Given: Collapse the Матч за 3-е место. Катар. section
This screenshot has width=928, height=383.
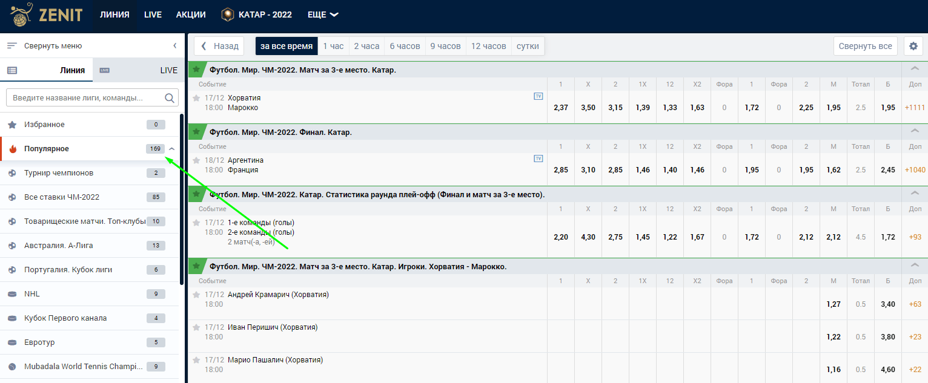Looking at the screenshot, I should [x=915, y=70].
